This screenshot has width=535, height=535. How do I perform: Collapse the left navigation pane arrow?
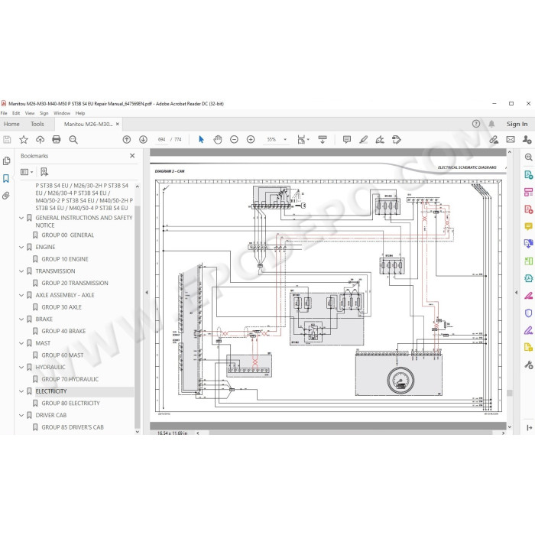(x=147, y=293)
